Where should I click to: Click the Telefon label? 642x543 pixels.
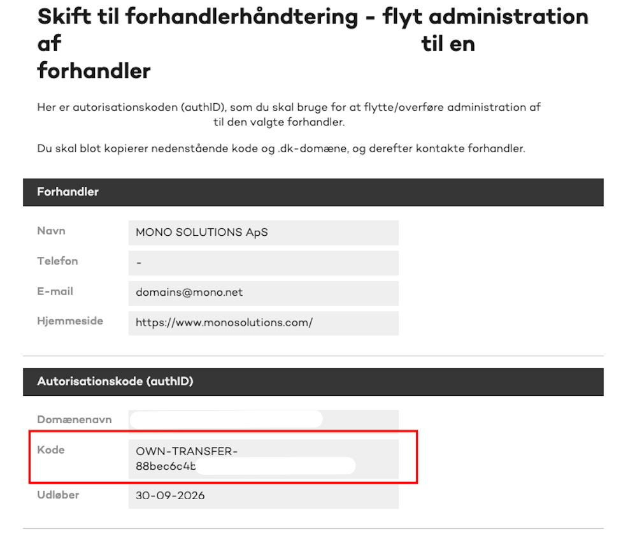[x=57, y=261]
